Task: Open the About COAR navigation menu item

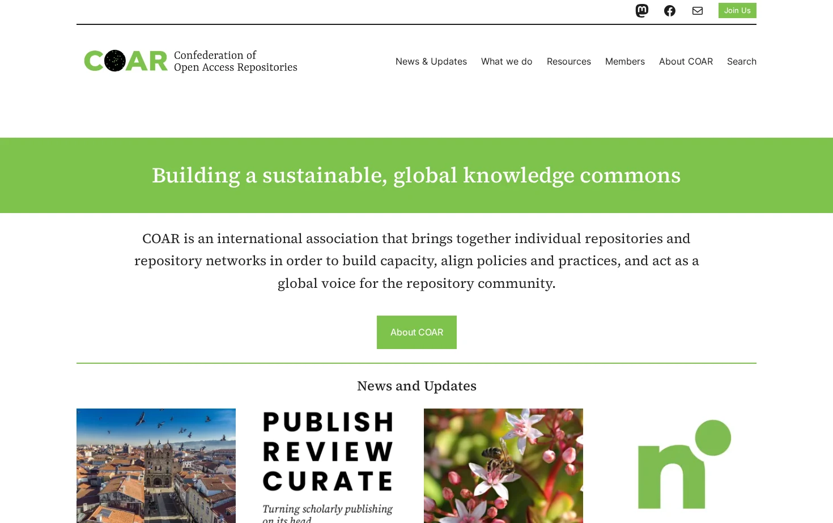Action: click(686, 61)
